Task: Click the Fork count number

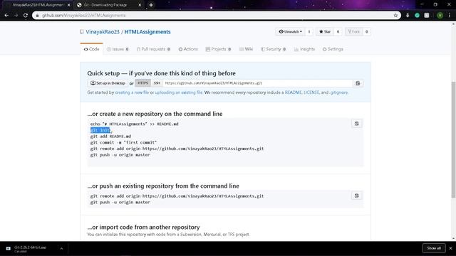Action: click(366, 31)
